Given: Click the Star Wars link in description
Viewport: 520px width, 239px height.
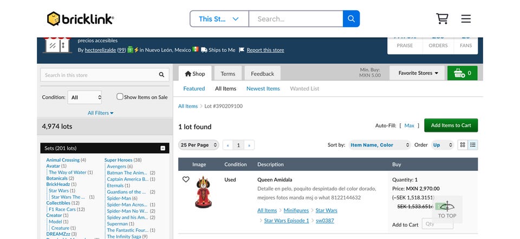Looking at the screenshot, I should pyautogui.click(x=326, y=210).
